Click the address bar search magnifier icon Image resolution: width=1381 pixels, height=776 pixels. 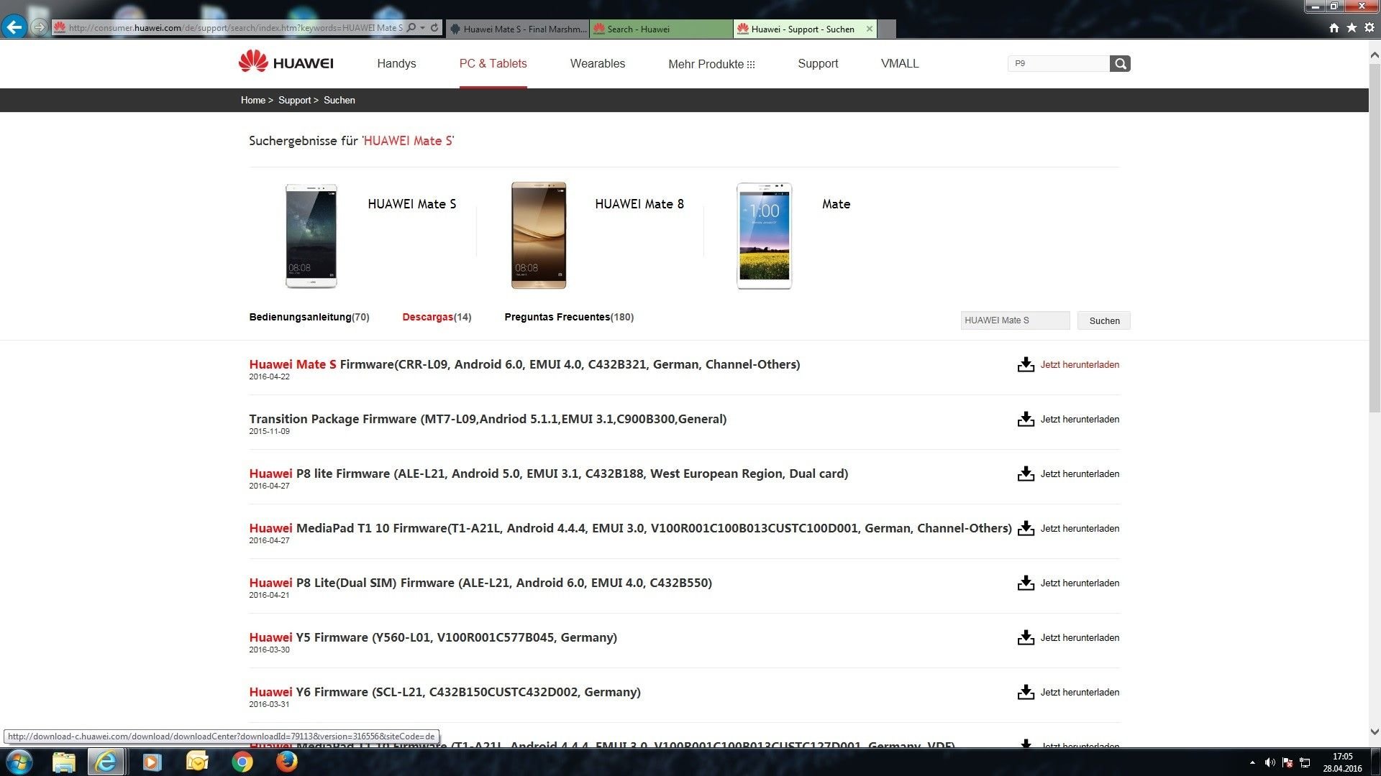pyautogui.click(x=411, y=28)
